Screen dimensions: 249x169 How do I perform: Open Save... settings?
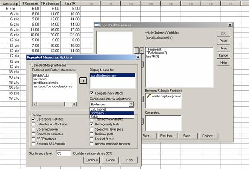coord(188,136)
